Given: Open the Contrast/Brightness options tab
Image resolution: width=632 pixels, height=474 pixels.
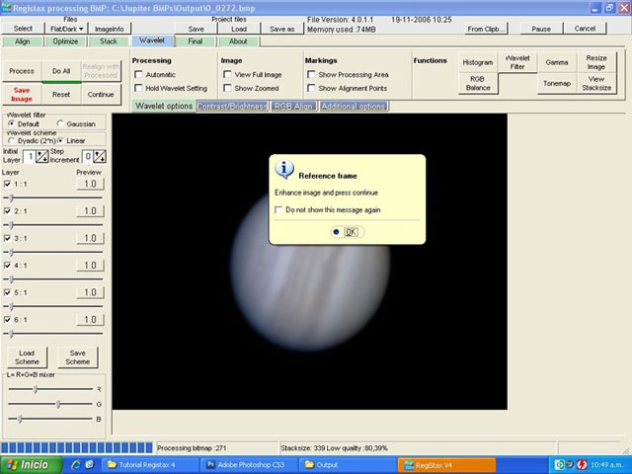Looking at the screenshot, I should (x=232, y=106).
